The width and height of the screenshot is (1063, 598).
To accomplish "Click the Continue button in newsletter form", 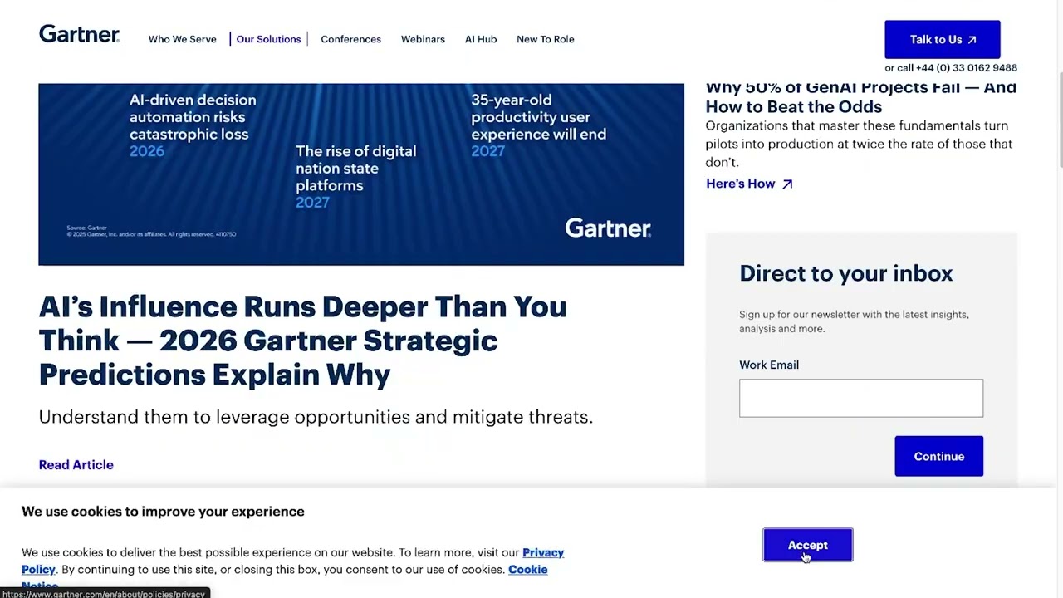I will pos(939,456).
